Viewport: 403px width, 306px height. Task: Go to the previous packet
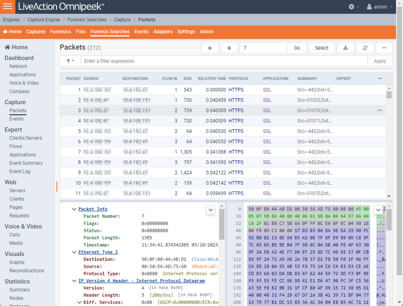coord(210,48)
